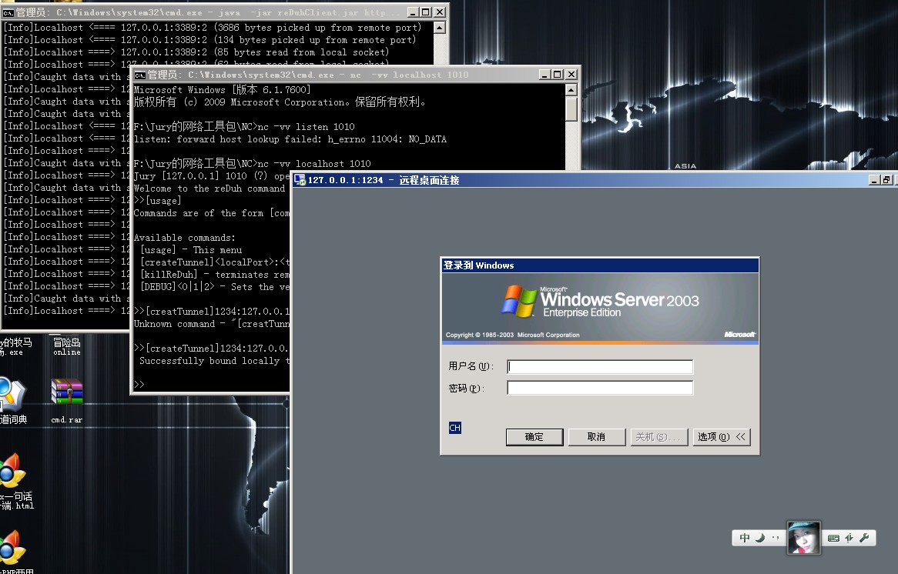Click the CH language indicator in login dialog
Image resolution: width=898 pixels, height=574 pixels.
point(454,428)
